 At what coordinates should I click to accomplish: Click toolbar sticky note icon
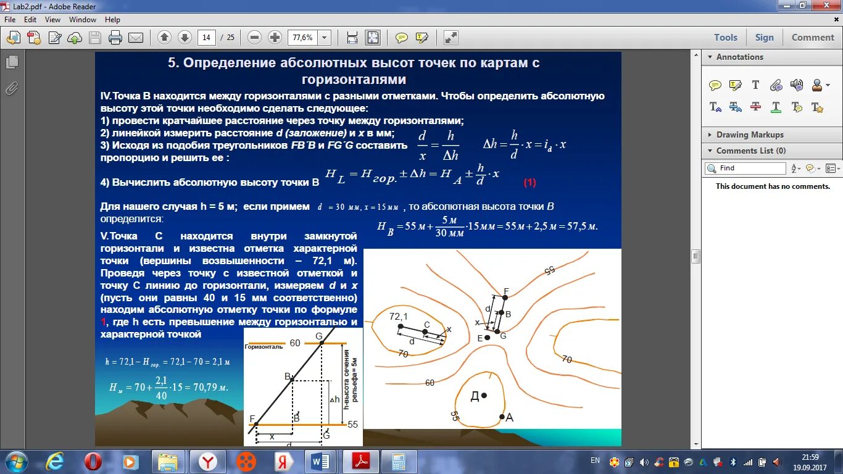click(402, 38)
